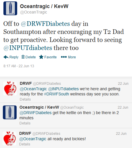Click the Reply arrow icon
The height and width of the screenshot is (148, 132).
tap(6, 57)
